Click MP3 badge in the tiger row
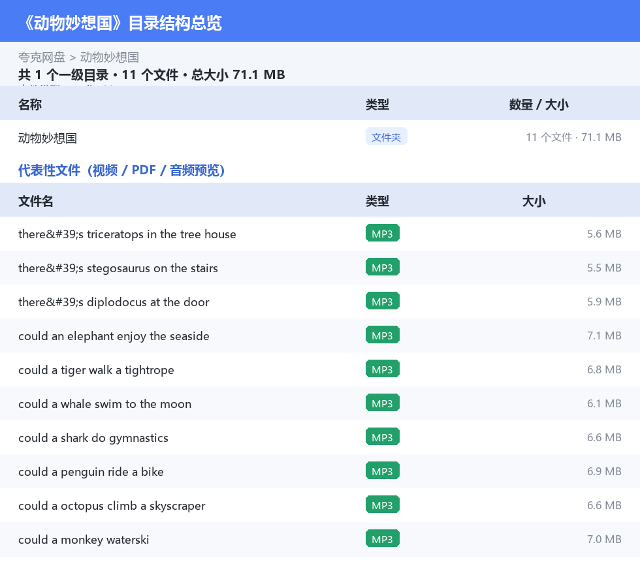 pos(383,369)
